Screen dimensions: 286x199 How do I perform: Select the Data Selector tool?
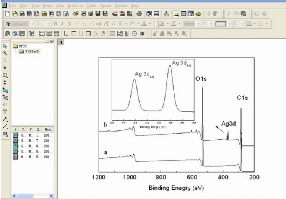click(5, 82)
